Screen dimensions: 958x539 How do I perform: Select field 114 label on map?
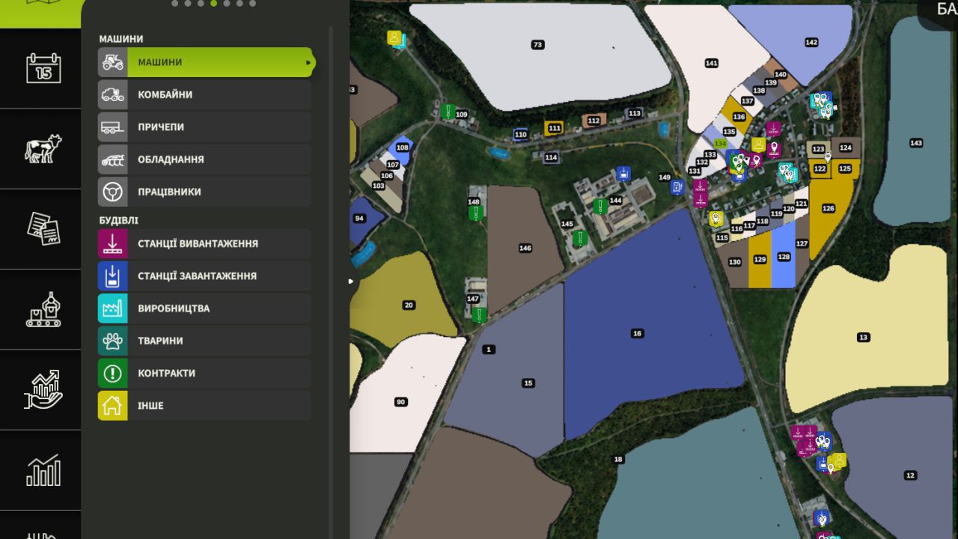(552, 157)
